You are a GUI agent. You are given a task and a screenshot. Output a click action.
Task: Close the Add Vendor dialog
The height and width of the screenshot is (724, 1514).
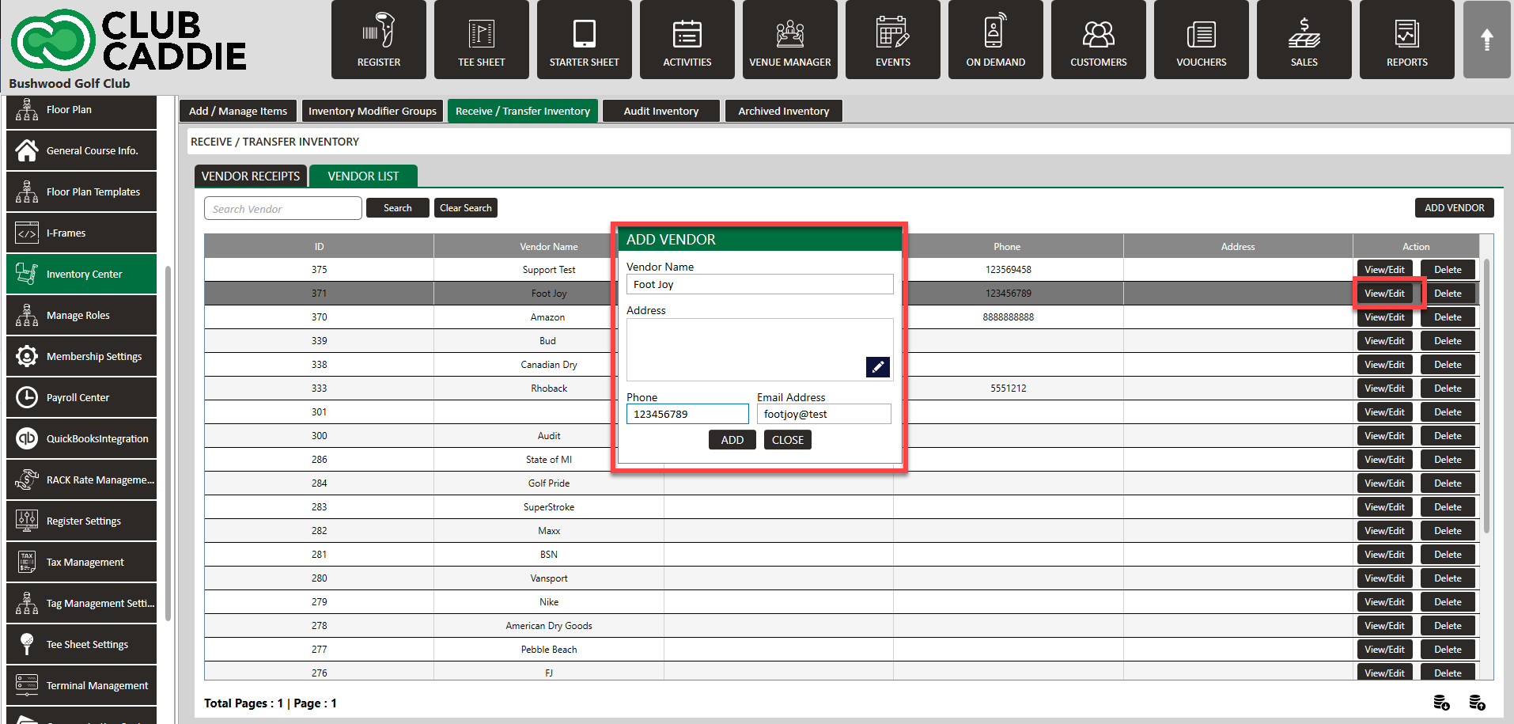787,440
